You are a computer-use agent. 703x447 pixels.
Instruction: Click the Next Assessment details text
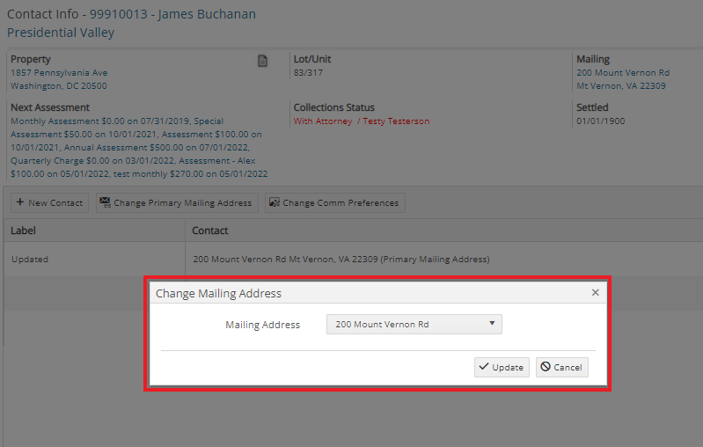pos(139,148)
